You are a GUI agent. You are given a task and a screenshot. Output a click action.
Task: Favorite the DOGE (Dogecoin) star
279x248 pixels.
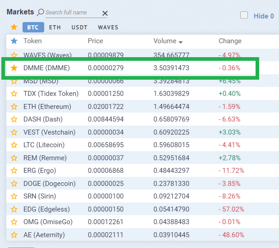pyautogui.click(x=14, y=184)
